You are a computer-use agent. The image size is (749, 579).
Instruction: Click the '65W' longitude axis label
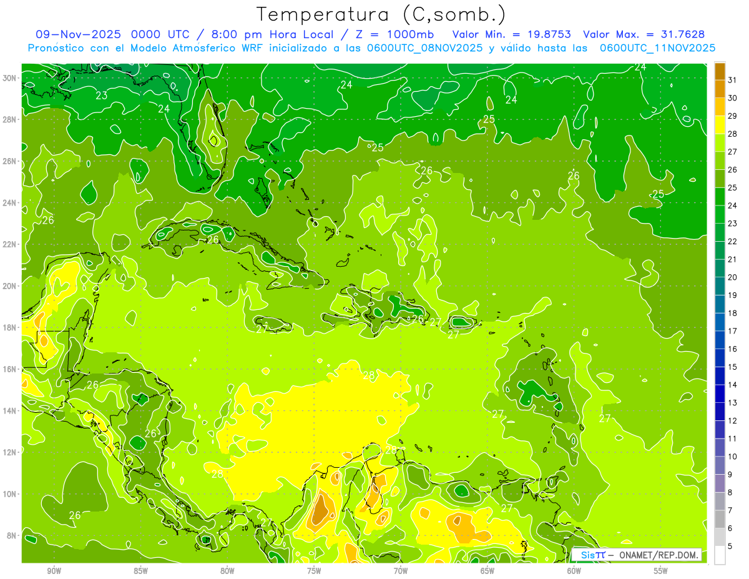point(487,571)
